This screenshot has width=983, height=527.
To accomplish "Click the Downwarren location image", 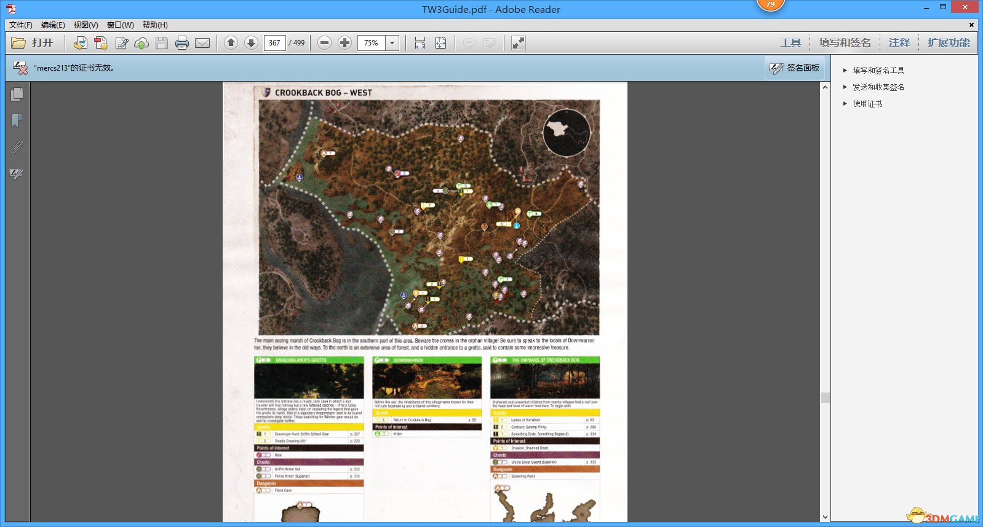I will (427, 381).
